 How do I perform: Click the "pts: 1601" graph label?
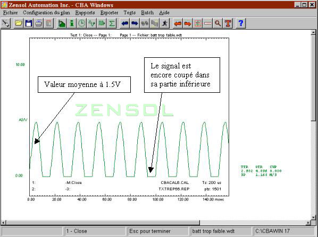point(213,189)
